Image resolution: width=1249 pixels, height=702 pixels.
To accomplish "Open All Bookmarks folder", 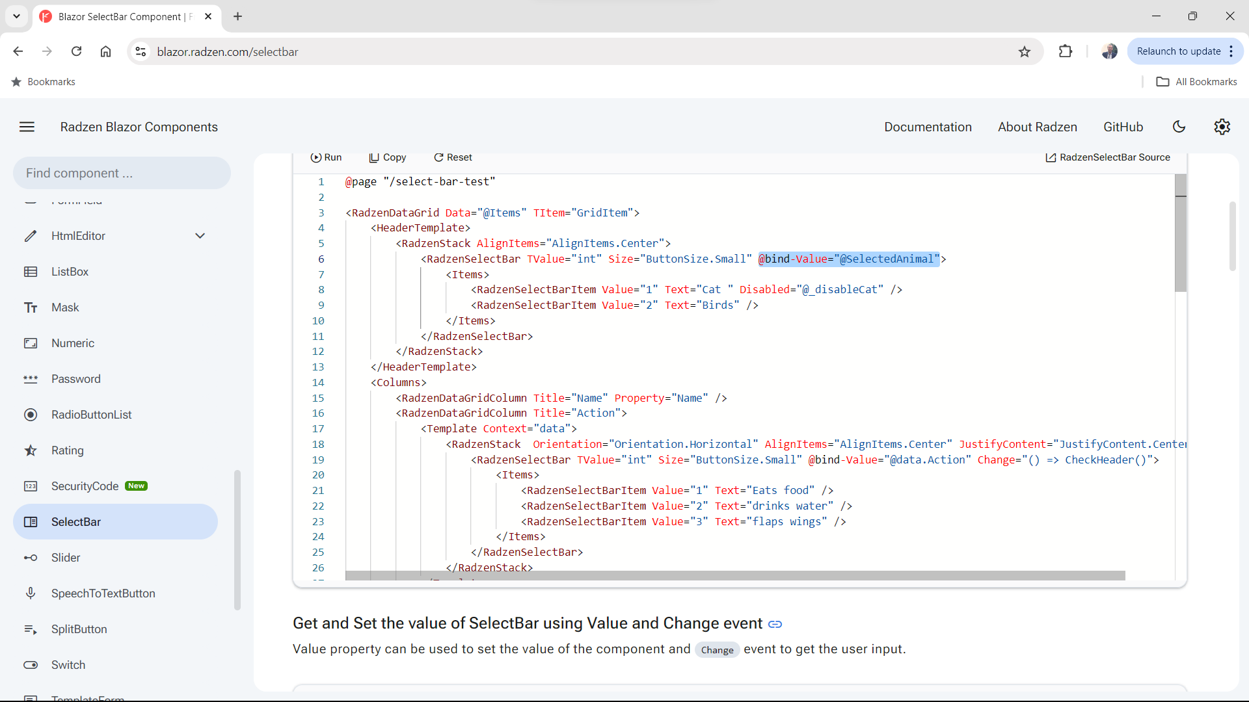I will click(1196, 82).
